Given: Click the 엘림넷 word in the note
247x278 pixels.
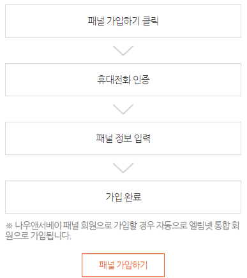Looking at the screenshot, I should tap(200, 225).
